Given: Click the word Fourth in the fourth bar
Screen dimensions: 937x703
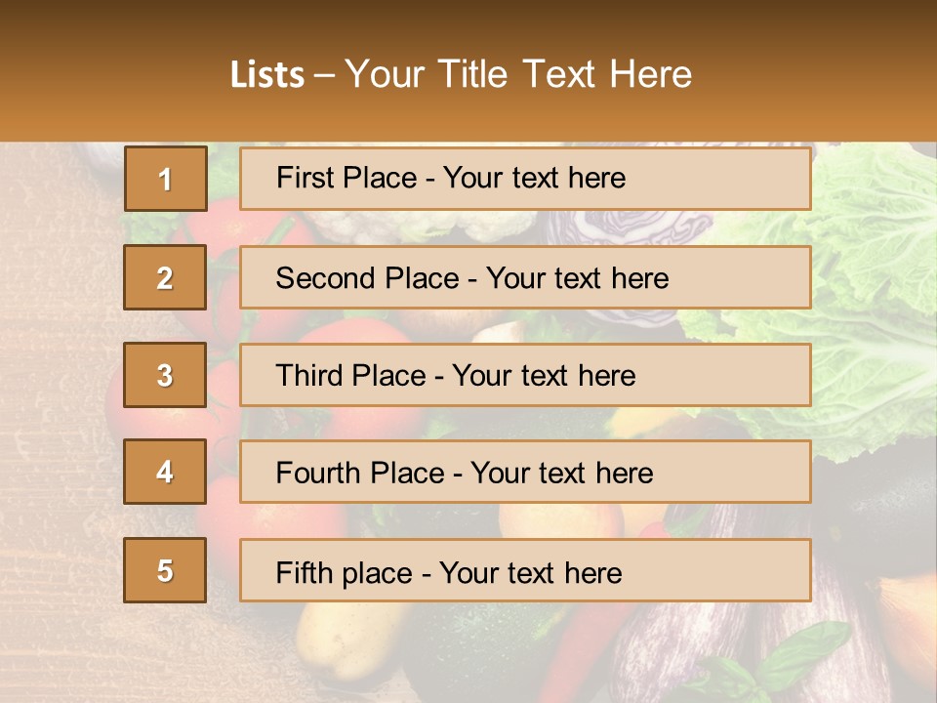Looking at the screenshot, I should click(318, 474).
